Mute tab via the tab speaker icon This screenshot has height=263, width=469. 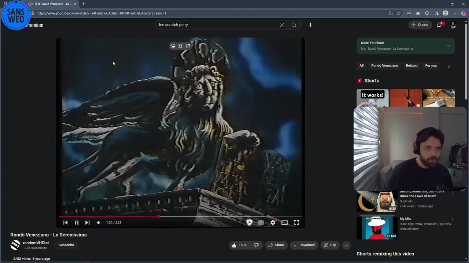pos(30,4)
